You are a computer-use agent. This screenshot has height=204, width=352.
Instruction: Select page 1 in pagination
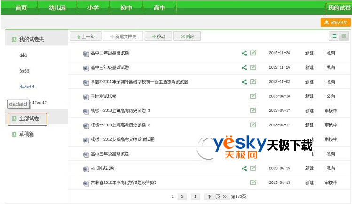click(173, 197)
